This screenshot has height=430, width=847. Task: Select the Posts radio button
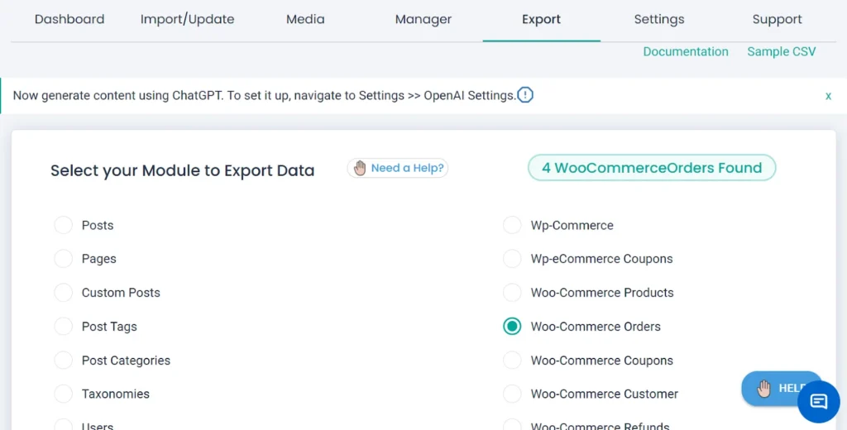tap(64, 225)
